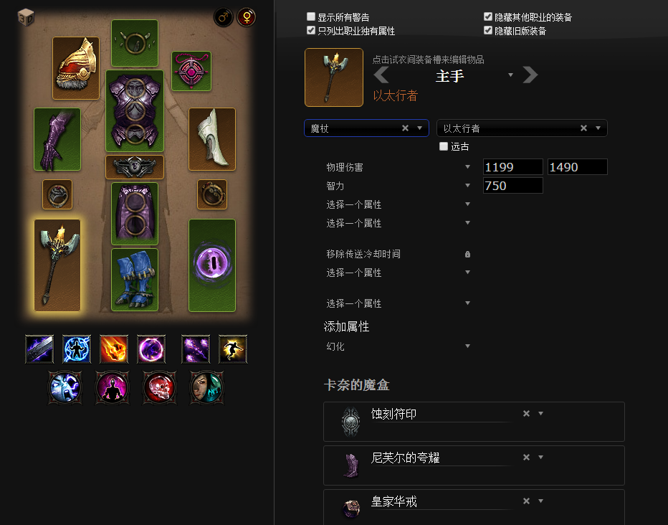
Task: Select the female gender icon
Action: point(247,18)
